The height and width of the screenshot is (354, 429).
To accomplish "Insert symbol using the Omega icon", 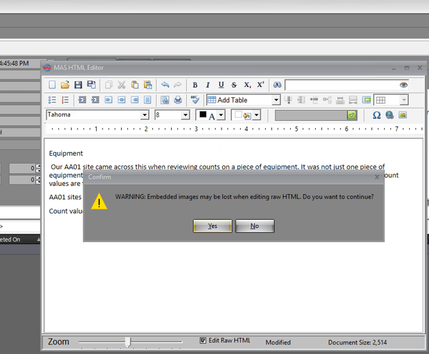I will tap(376, 115).
